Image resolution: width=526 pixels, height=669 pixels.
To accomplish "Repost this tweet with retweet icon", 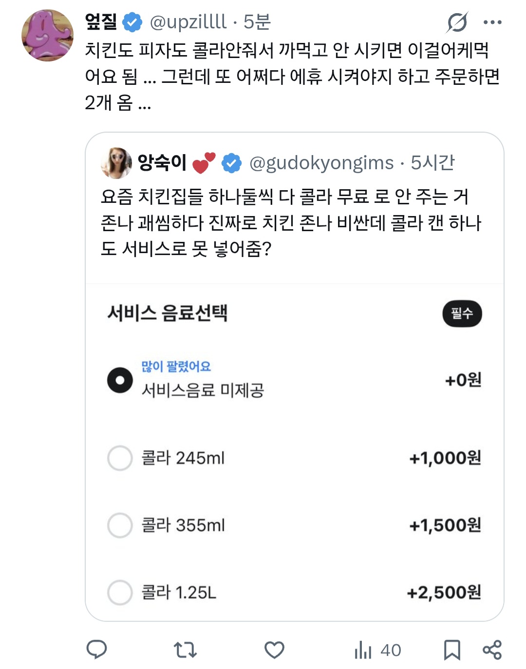I will coord(185,649).
